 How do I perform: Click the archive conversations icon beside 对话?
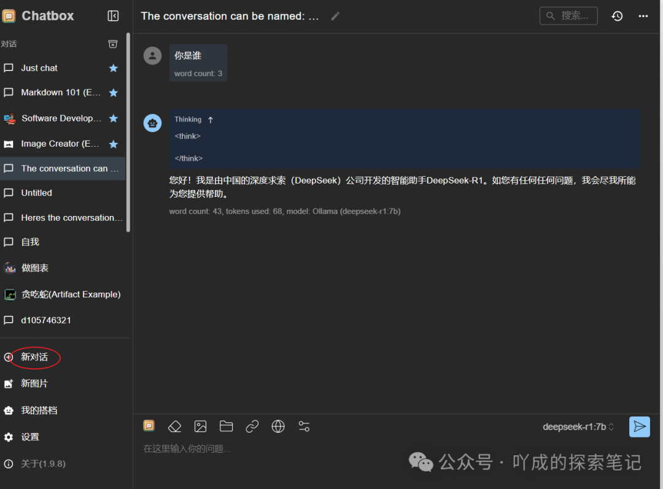113,44
